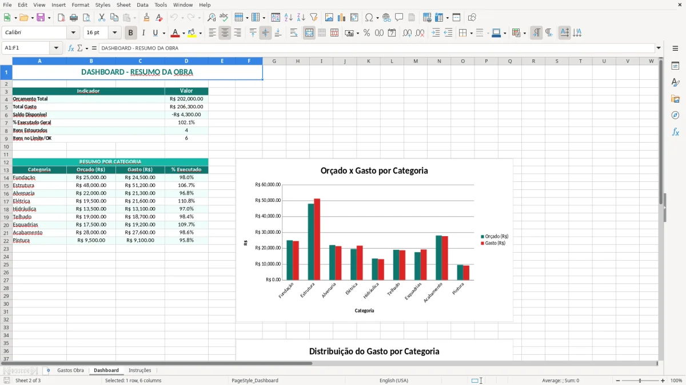Image resolution: width=686 pixels, height=385 pixels.
Task: Apply the yellow background color
Action: [192, 33]
